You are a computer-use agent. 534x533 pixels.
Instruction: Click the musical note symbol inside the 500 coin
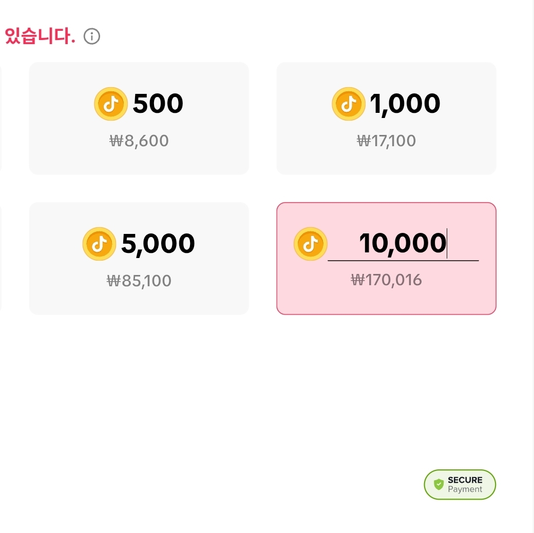point(111,104)
